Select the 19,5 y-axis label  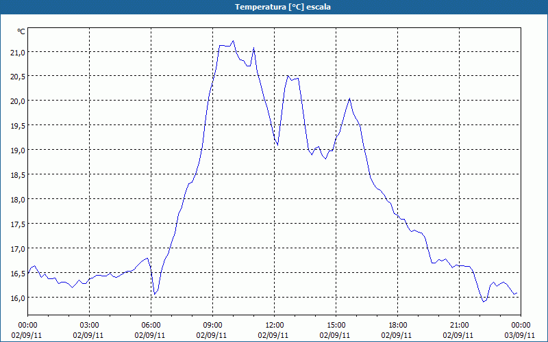[x=18, y=126]
